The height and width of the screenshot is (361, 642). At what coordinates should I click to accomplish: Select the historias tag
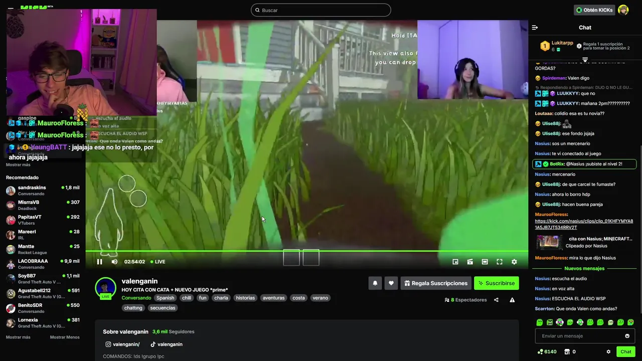(x=245, y=298)
